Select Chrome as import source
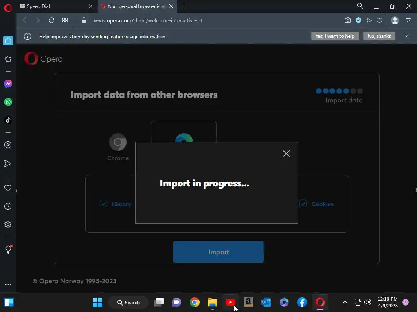 [118, 147]
